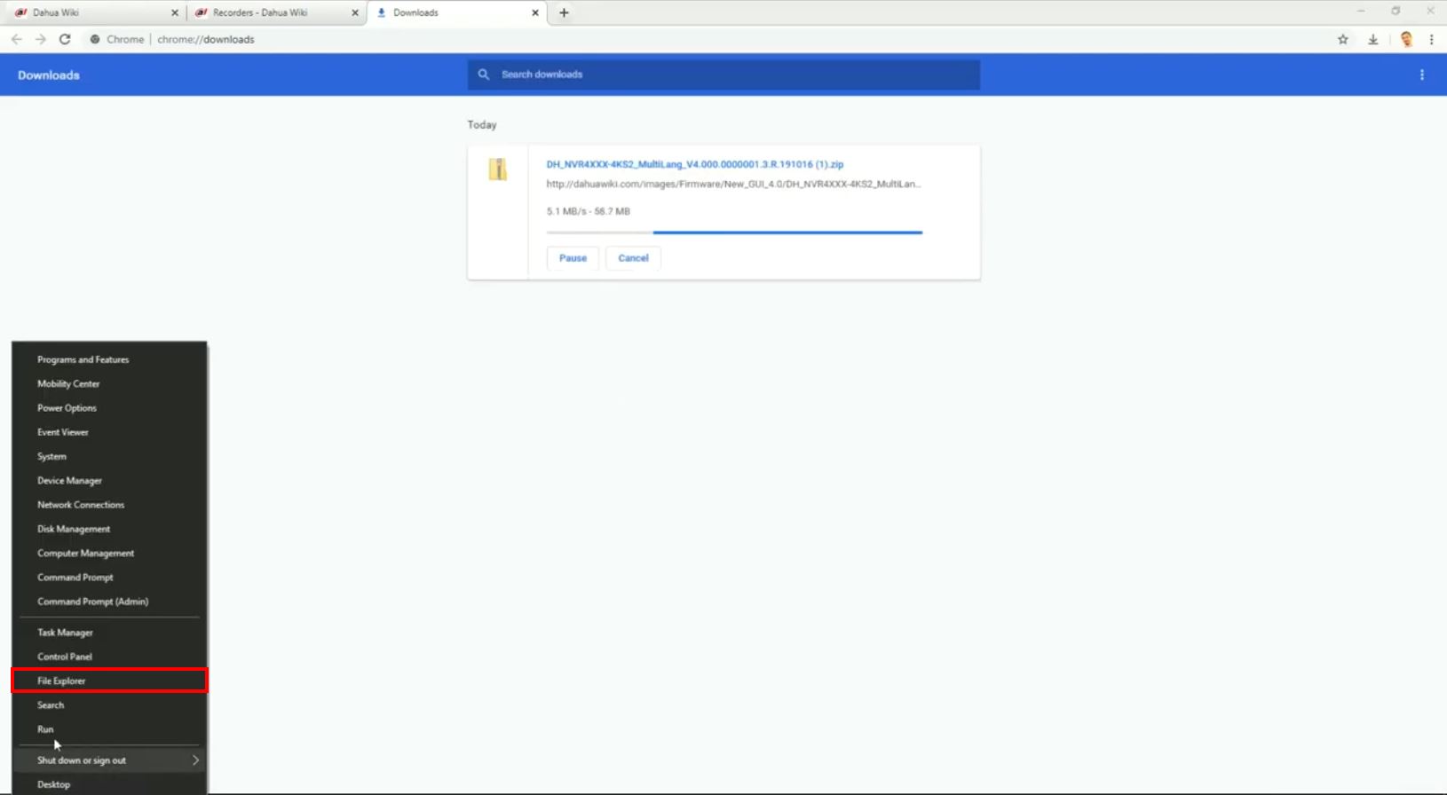Launch Command Prompt (Admin)
The image size is (1447, 795).
point(109,602)
